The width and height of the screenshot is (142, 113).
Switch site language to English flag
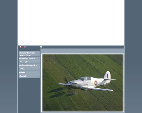point(25,47)
